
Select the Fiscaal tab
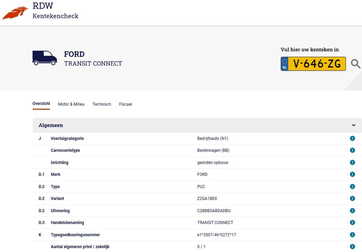125,104
